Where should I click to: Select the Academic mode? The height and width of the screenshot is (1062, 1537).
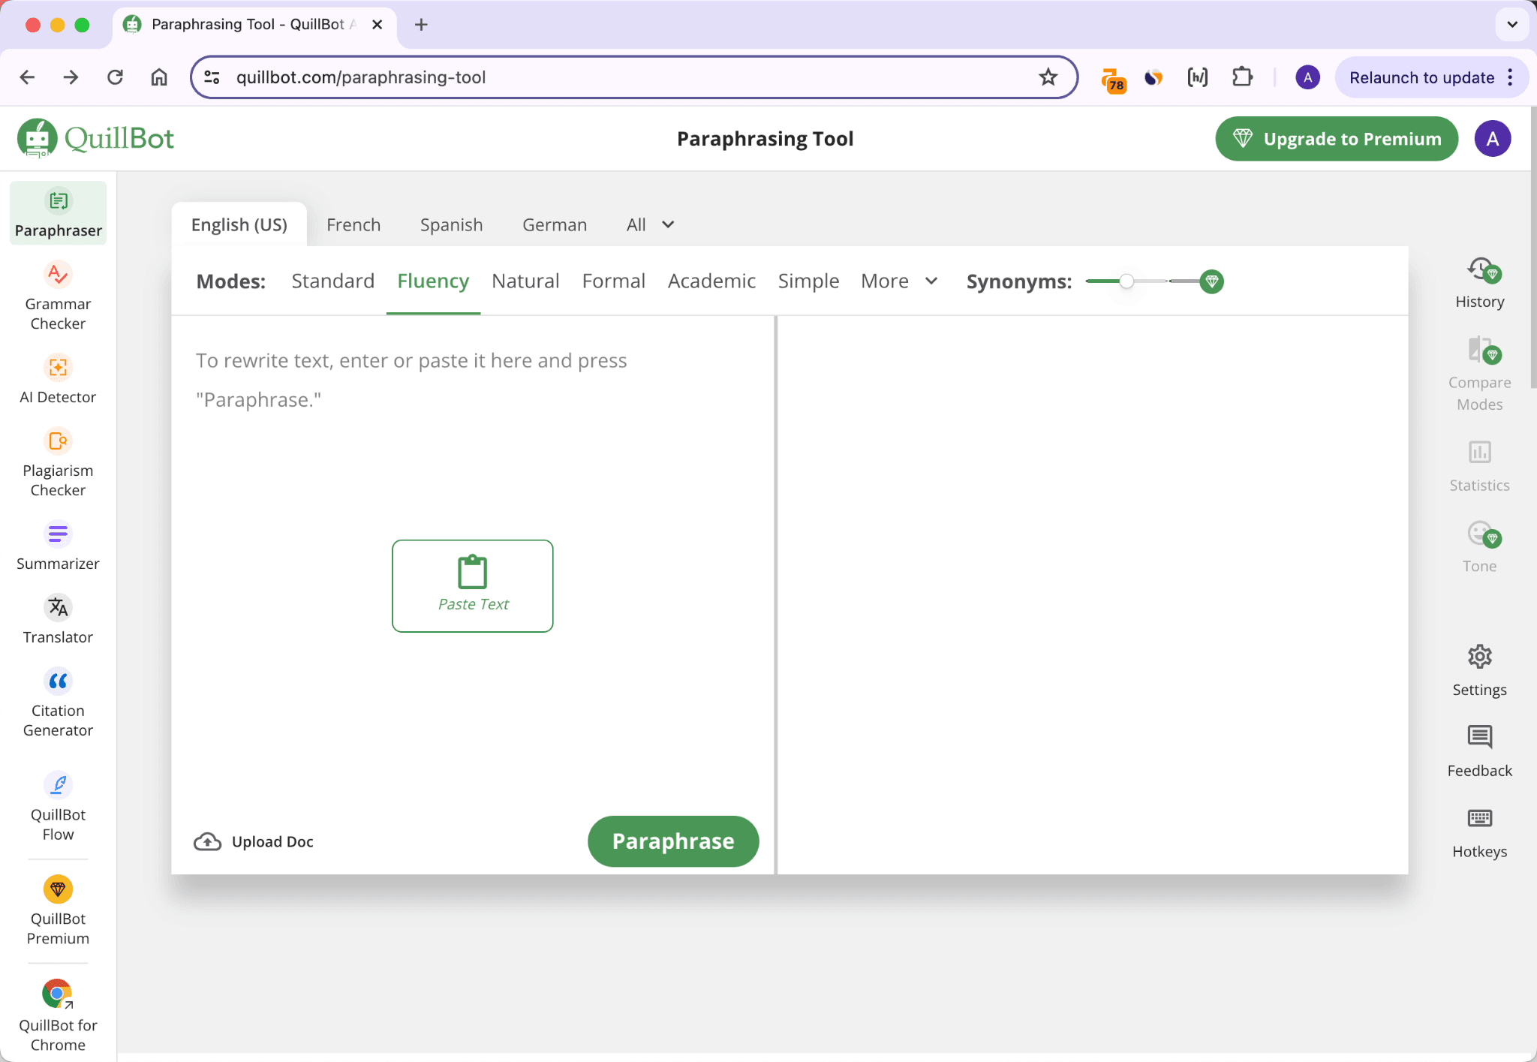(711, 281)
